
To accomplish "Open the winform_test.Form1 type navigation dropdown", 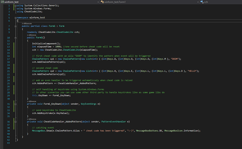I will pos(198,2).
